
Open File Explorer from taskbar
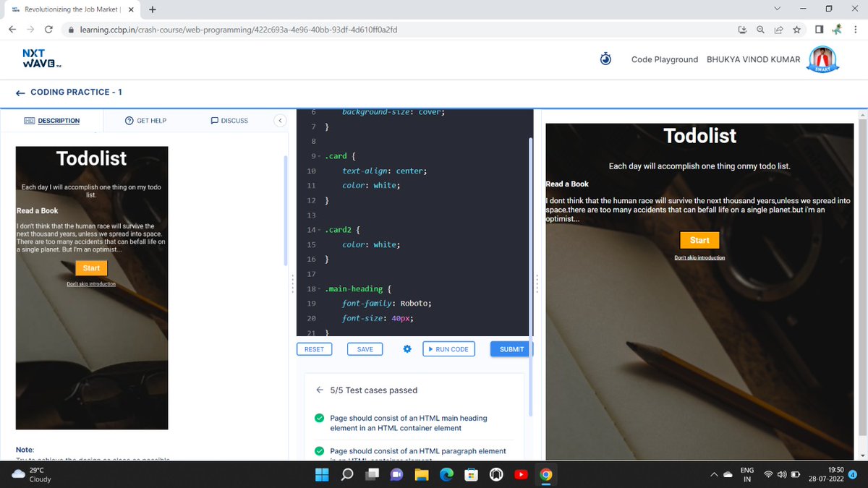click(x=422, y=474)
